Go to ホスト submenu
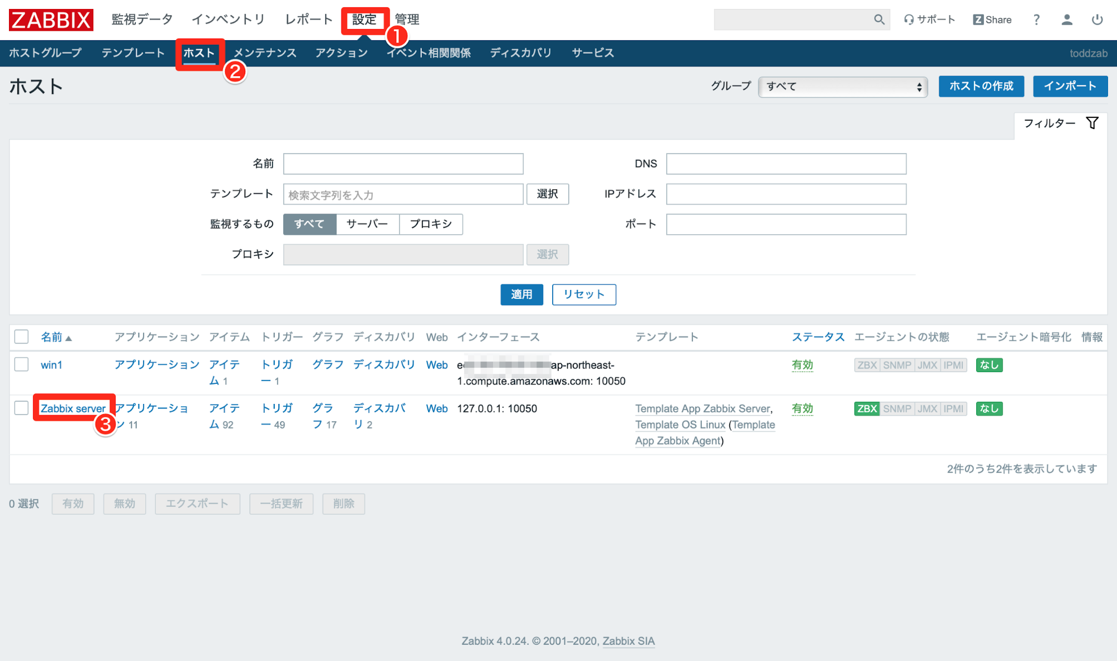 [x=199, y=53]
